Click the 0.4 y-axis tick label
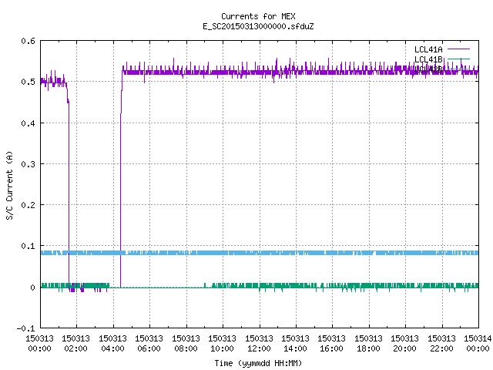The height and width of the screenshot is (370, 493). pos(28,123)
